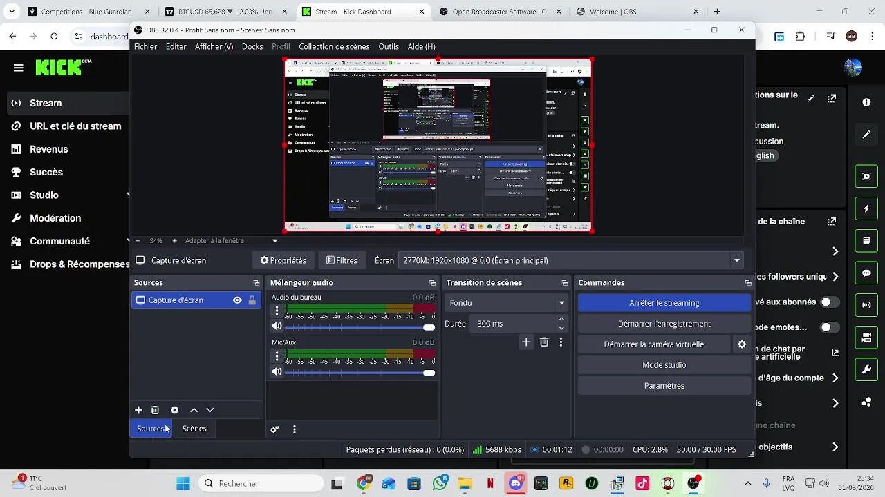885x497 pixels.
Task: Mute Mic/Aux speaker icon
Action: (277, 372)
